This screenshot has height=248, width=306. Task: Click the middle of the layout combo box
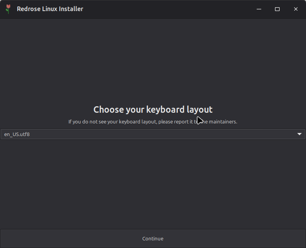153,134
